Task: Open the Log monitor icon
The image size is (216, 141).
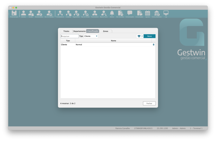Action: tap(166, 13)
